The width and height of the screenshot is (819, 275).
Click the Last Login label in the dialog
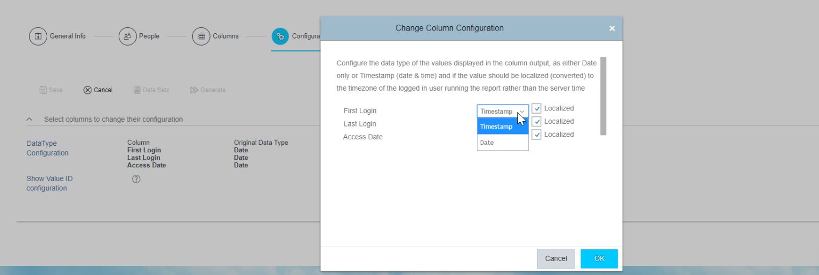[x=360, y=124]
